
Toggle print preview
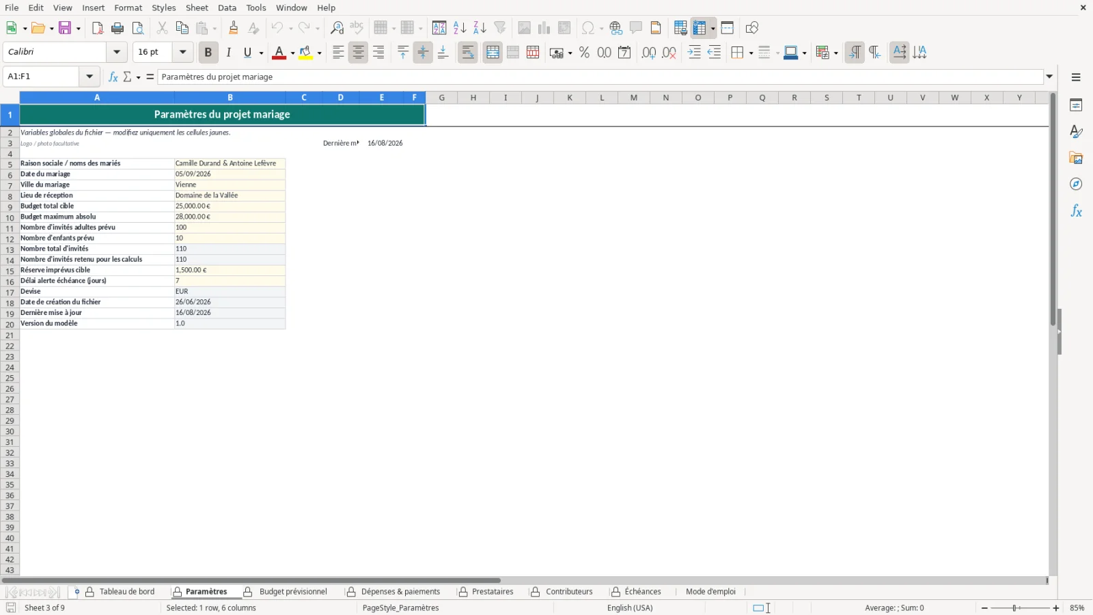[x=138, y=28]
